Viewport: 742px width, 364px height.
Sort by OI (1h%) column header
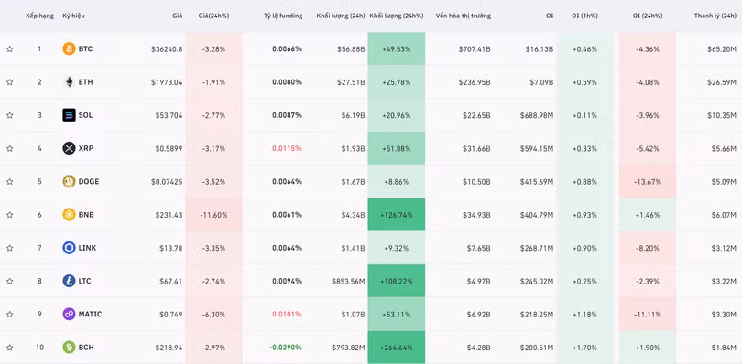(x=584, y=16)
